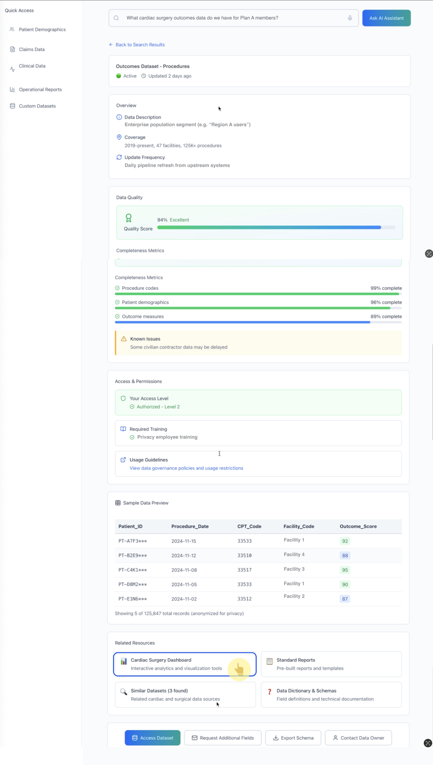Click the Usage Guidelines external link icon
The height and width of the screenshot is (765, 433).
tap(123, 460)
